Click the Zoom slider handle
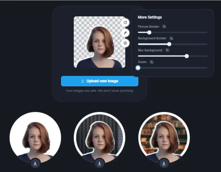The image size is (221, 172). tap(138, 68)
